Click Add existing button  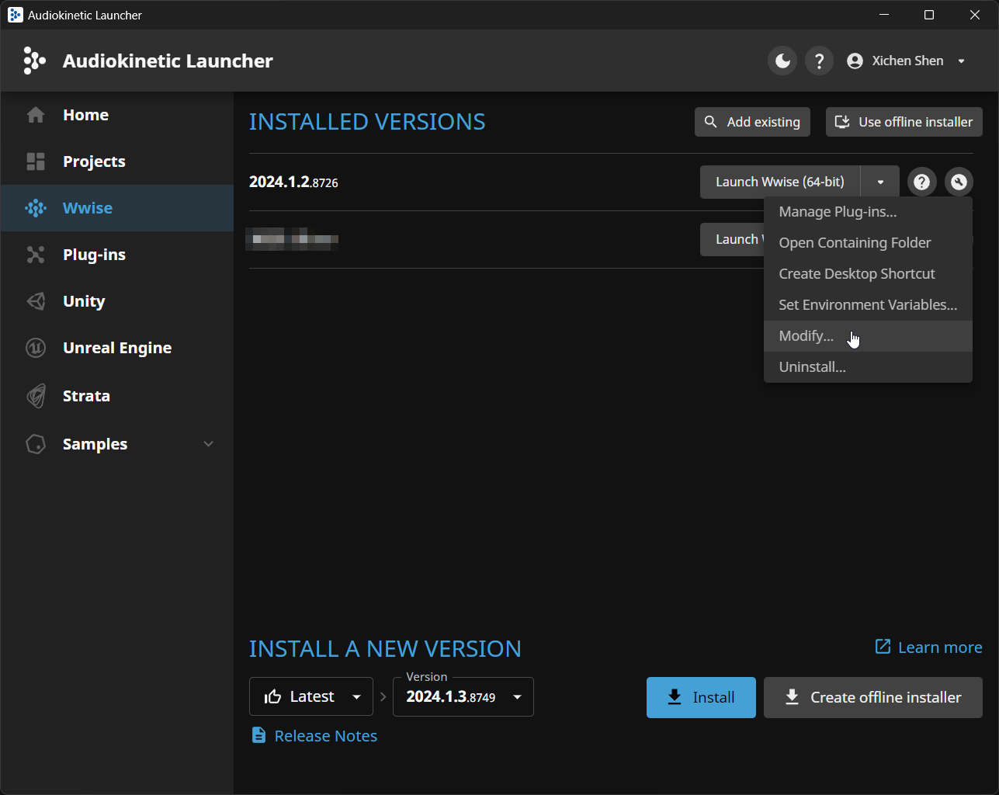coord(752,122)
